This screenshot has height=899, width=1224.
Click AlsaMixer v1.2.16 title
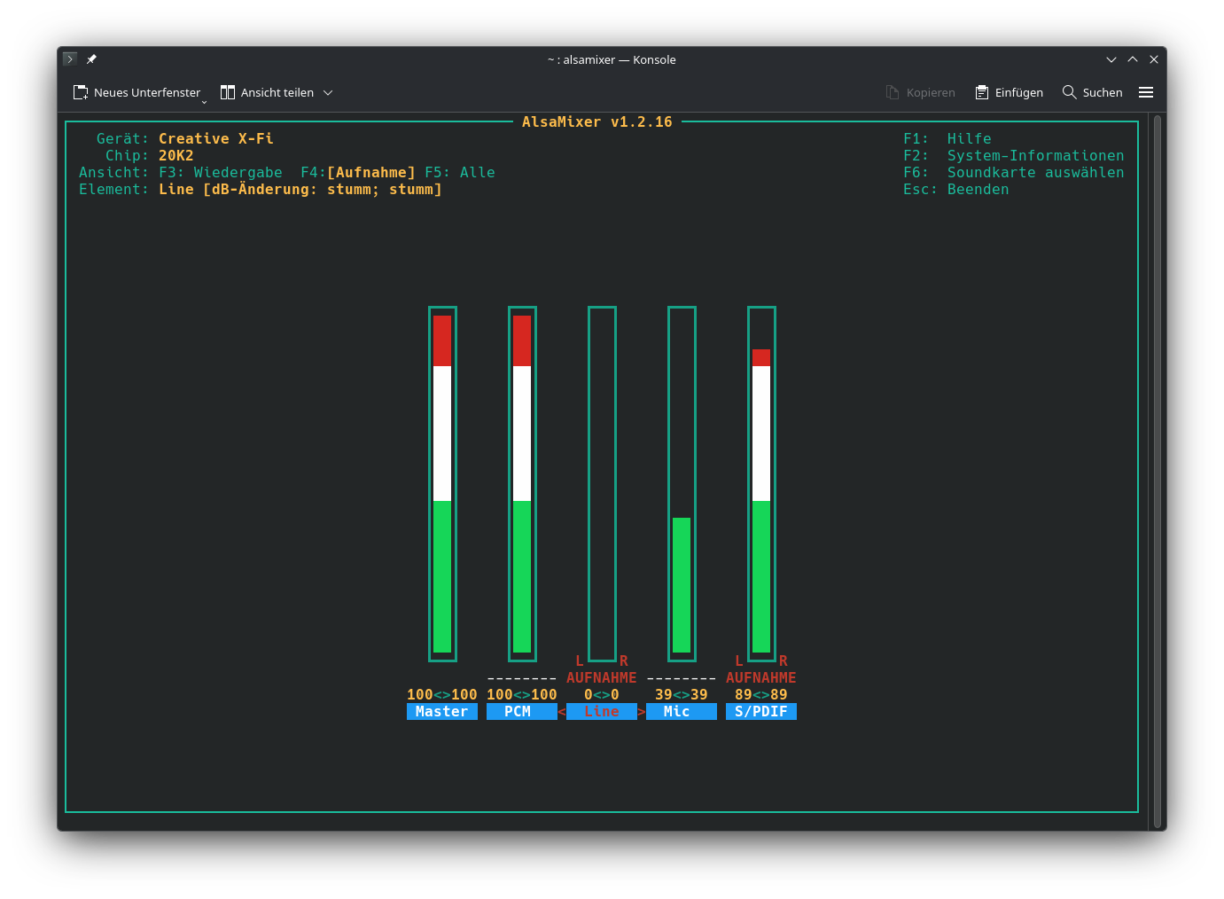(597, 122)
